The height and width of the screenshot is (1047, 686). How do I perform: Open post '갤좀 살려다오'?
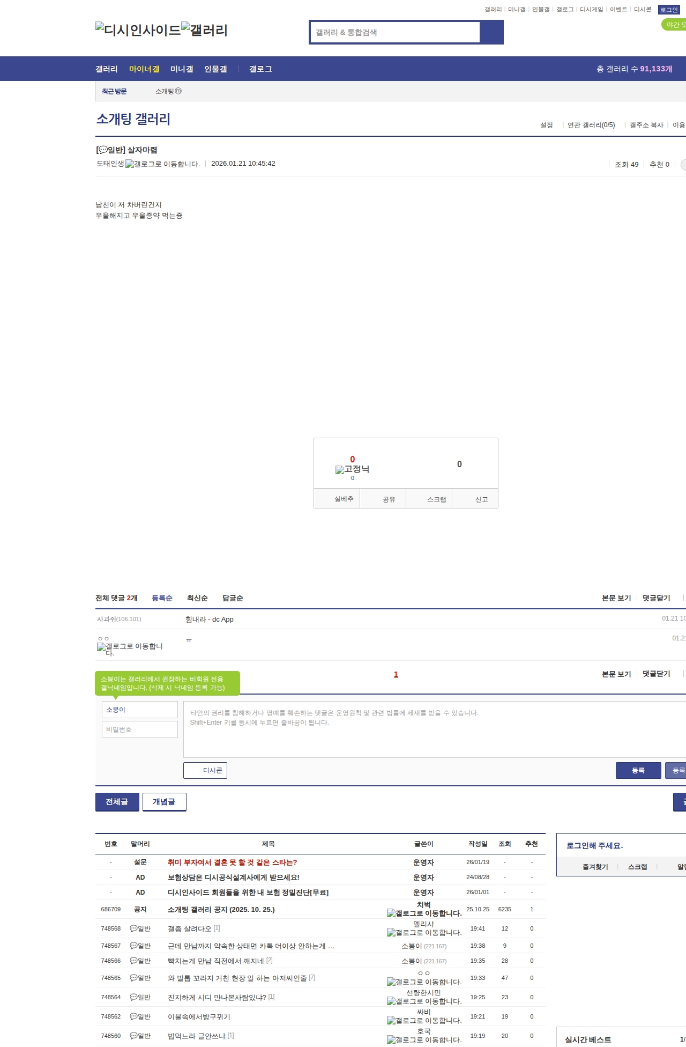[x=190, y=928]
